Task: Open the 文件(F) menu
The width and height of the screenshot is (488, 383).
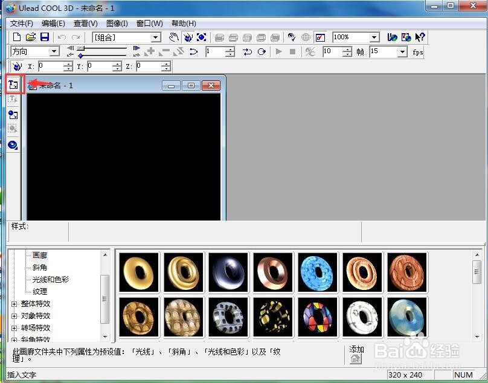Action: click(x=22, y=24)
